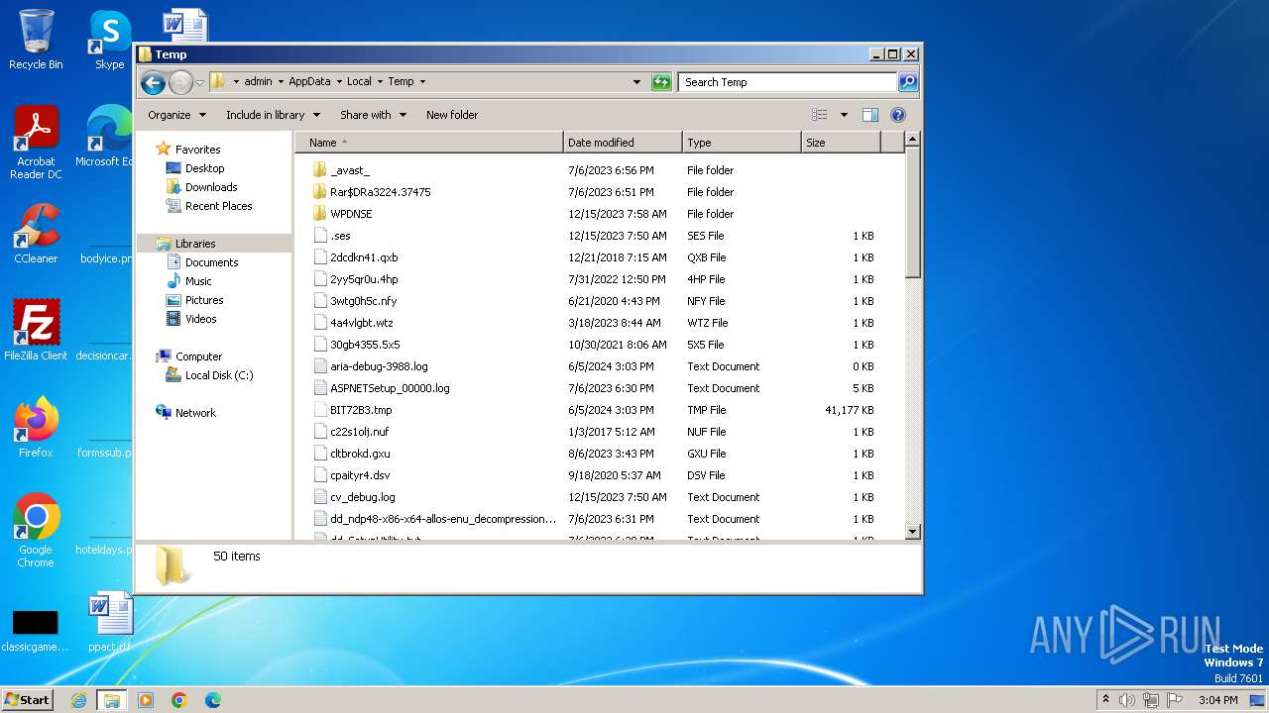Open Recent Places in Favorites
1269x713 pixels.
[218, 206]
